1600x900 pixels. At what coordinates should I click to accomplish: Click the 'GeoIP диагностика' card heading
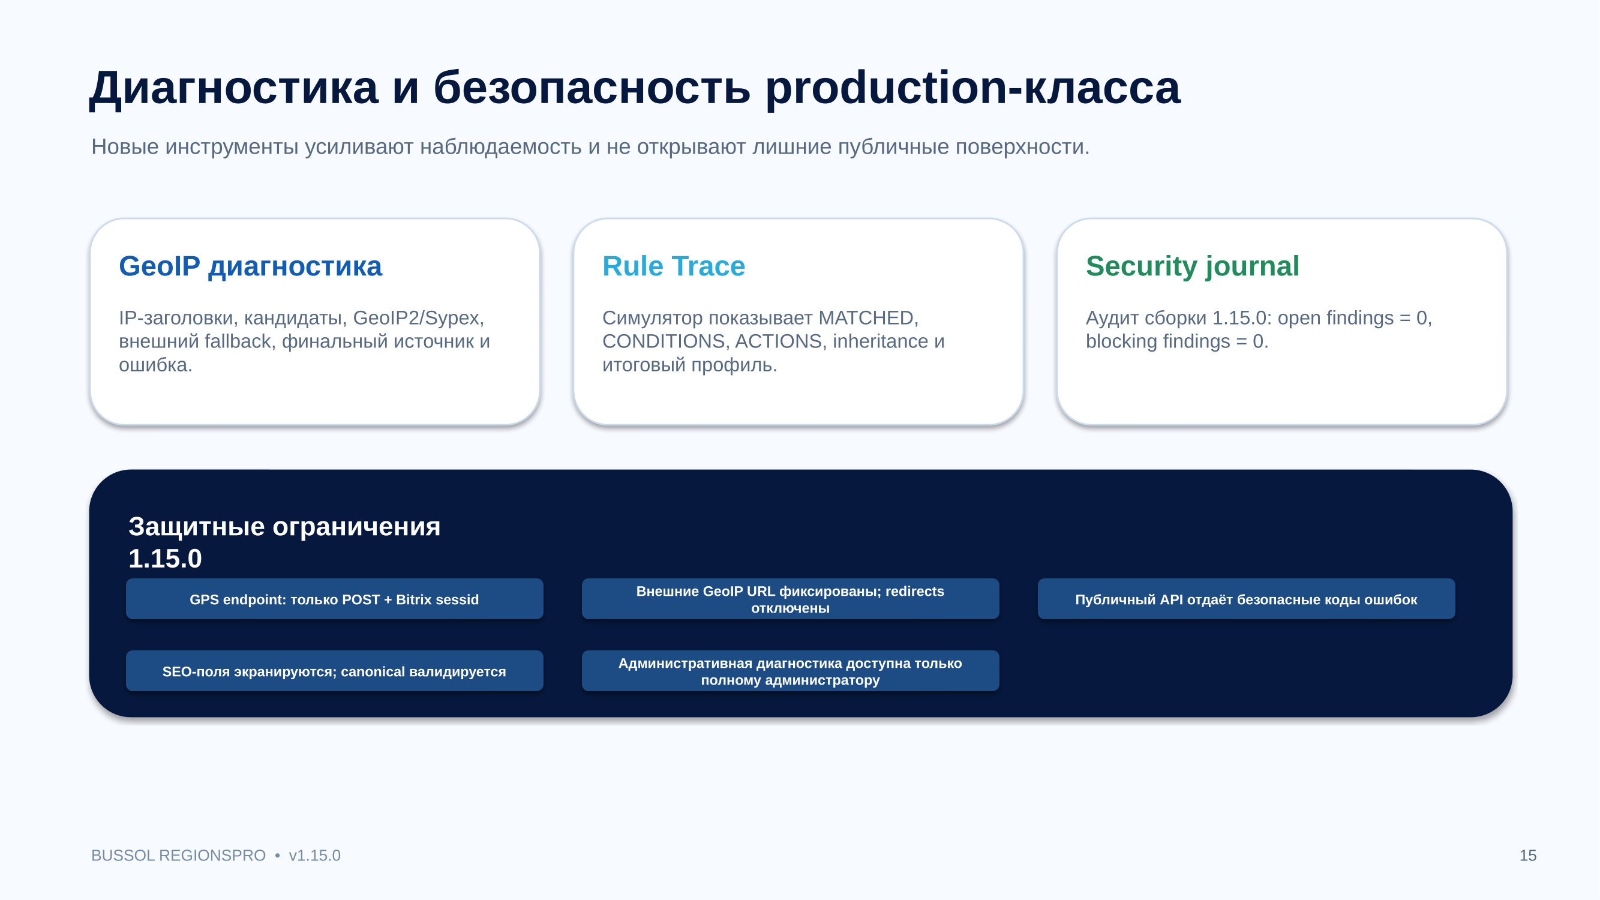click(250, 266)
